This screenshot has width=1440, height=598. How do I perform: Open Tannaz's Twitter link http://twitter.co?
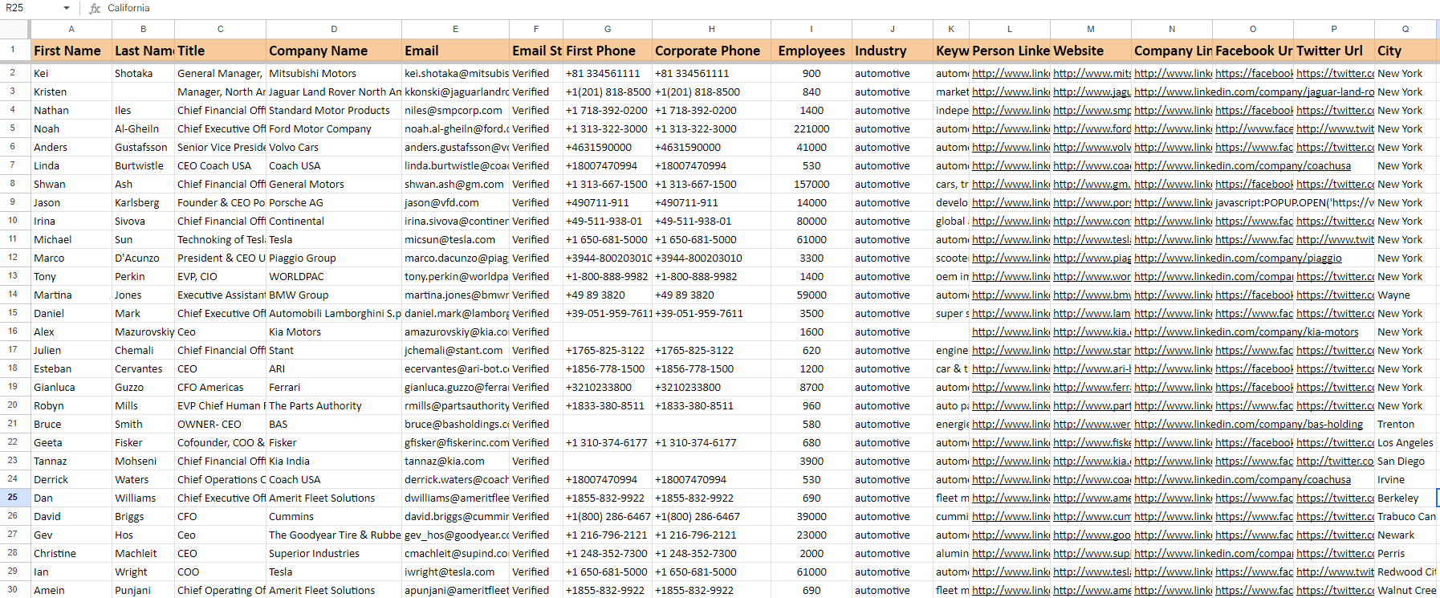click(x=1335, y=461)
